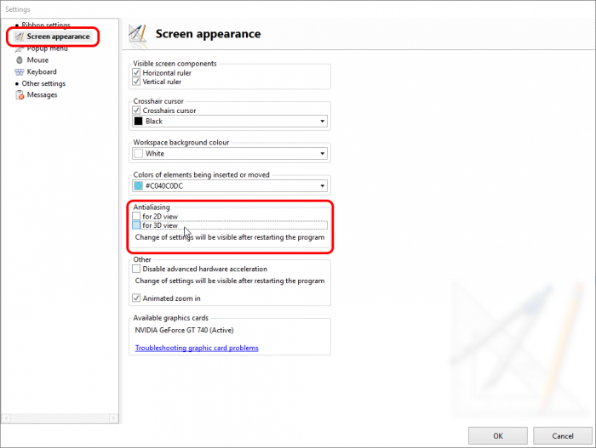Disable the Horizontal ruler checkbox
This screenshot has width=596, height=448.
[136, 73]
